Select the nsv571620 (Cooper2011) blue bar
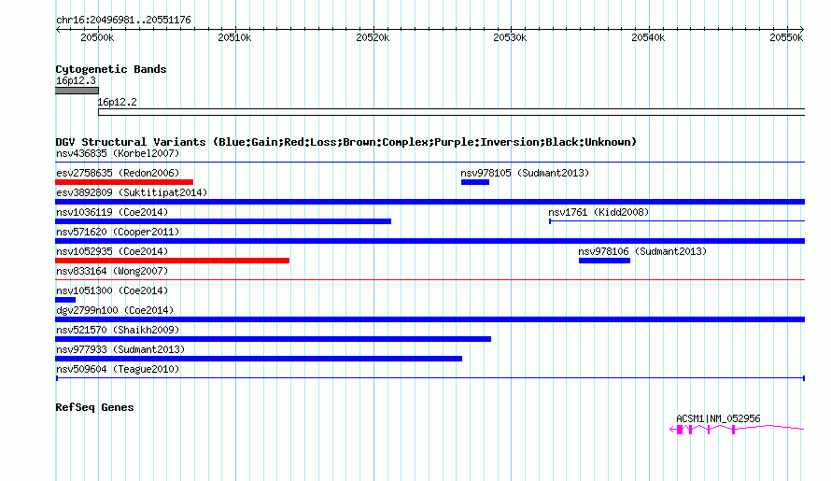Image resolution: width=831 pixels, height=481 pixels. [x=430, y=241]
